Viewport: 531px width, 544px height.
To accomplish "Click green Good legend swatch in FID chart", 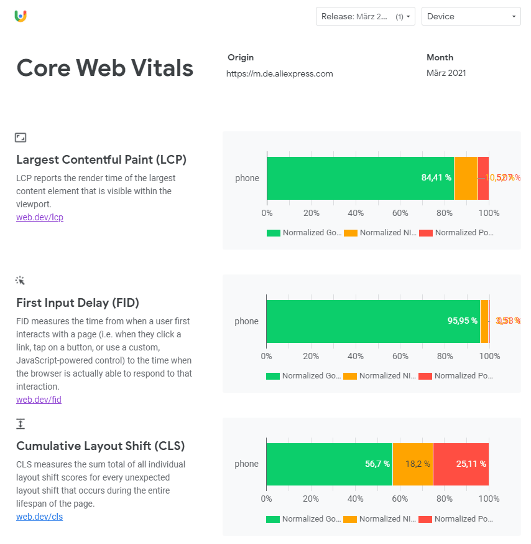I will (x=273, y=376).
